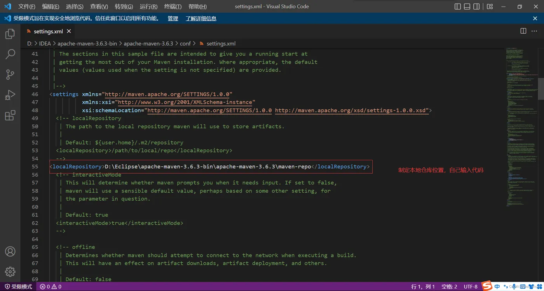Place cursor in the D:\Eclipse maven-repo path text
The height and width of the screenshot is (291, 544).
(x=208, y=167)
